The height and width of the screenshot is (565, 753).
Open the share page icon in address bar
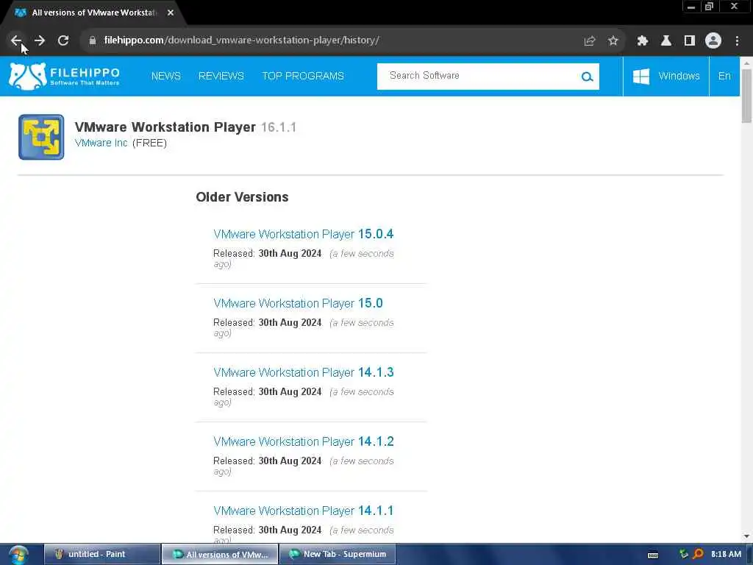tap(590, 40)
